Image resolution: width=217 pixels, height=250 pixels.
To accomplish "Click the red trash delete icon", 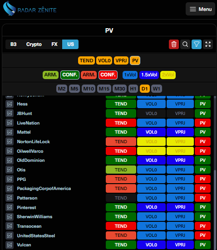I will pyautogui.click(x=174, y=44).
